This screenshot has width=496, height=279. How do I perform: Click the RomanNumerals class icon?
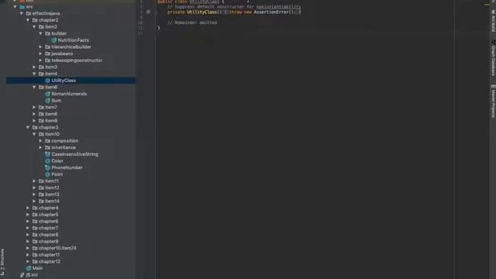point(48,94)
